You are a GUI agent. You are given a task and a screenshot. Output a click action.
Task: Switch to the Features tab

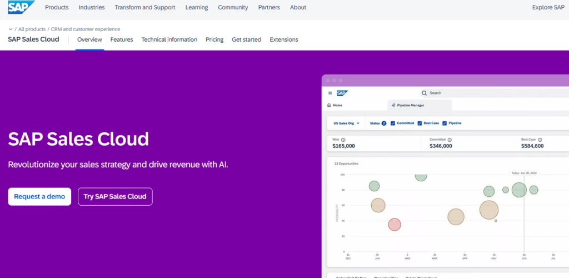click(x=122, y=39)
